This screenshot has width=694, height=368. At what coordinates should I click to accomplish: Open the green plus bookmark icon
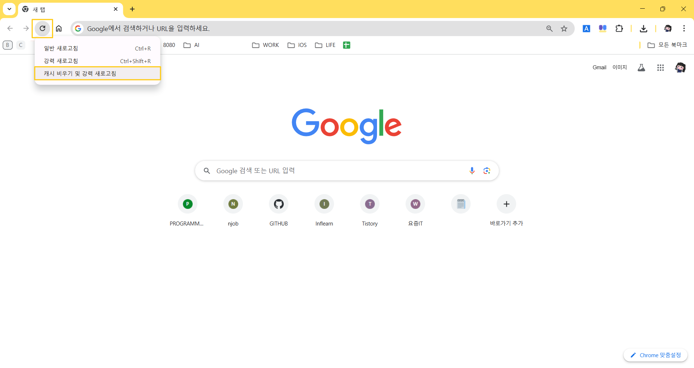coord(346,45)
